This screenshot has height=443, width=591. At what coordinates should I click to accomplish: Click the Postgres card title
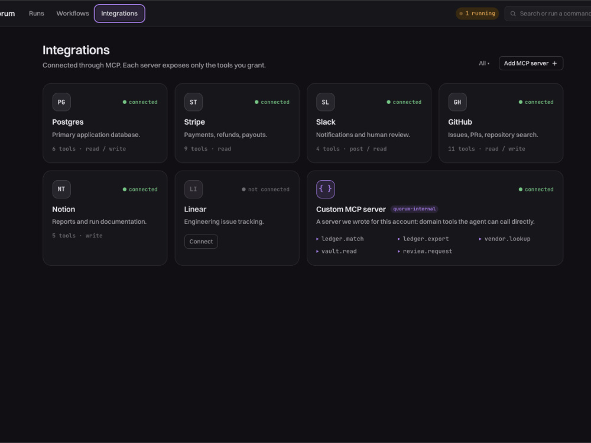click(68, 122)
